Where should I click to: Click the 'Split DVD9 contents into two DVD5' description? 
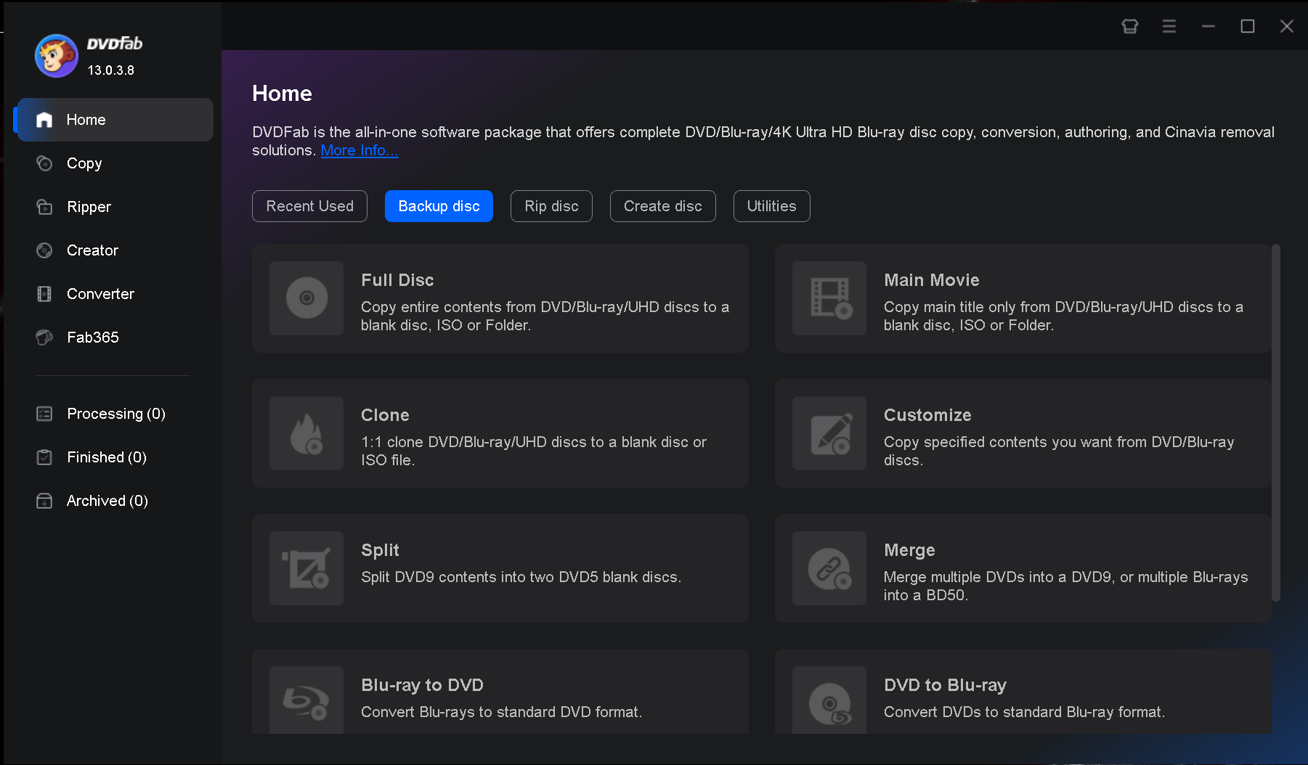point(521,577)
